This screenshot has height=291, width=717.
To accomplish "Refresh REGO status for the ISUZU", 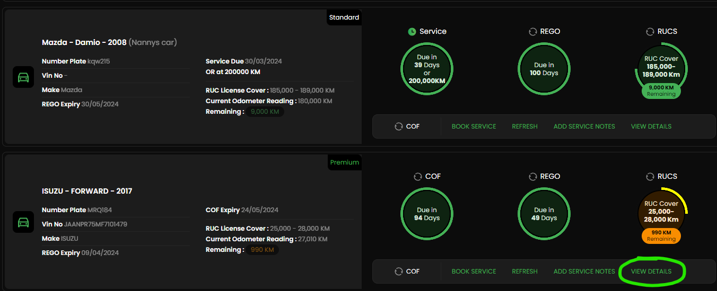I will (533, 177).
